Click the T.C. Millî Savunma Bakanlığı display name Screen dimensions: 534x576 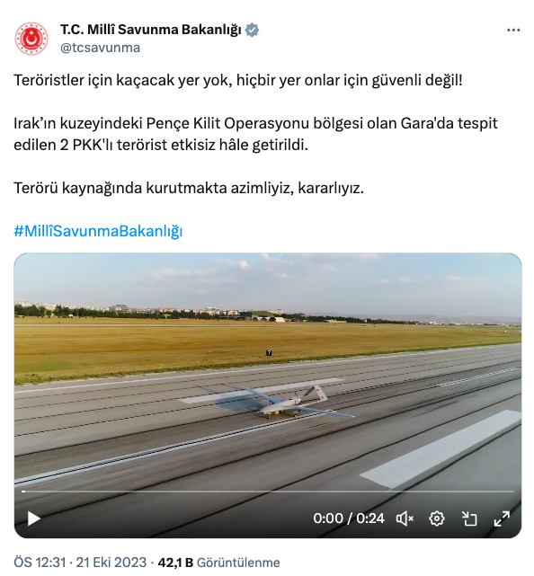(x=151, y=30)
